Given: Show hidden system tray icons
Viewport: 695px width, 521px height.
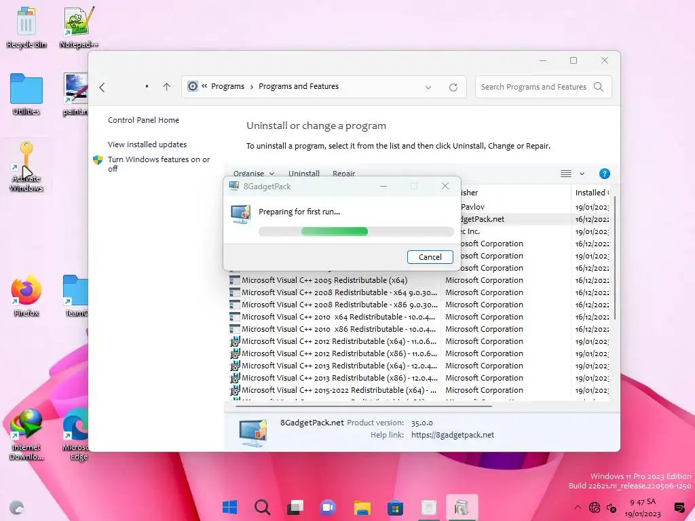Looking at the screenshot, I should pyautogui.click(x=577, y=507).
